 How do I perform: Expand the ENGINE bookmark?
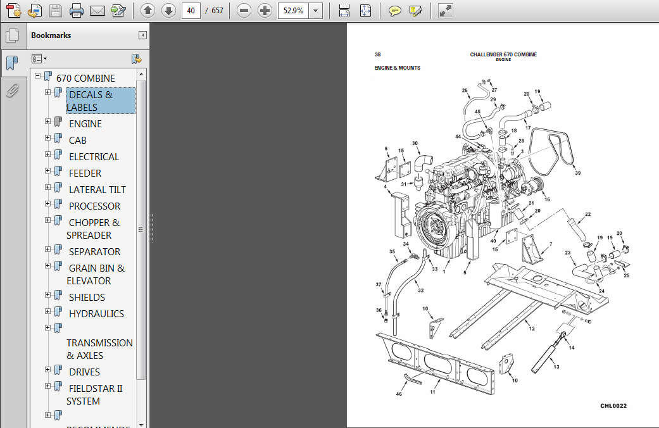[x=47, y=122]
